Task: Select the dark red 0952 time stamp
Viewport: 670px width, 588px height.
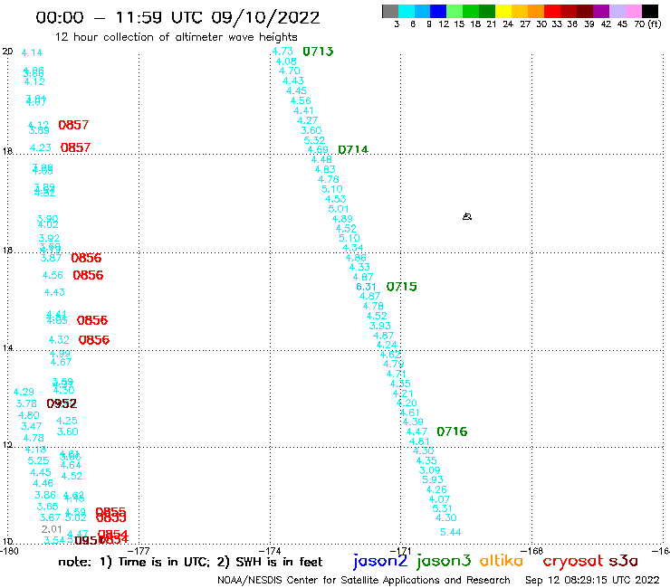Action: coord(62,403)
